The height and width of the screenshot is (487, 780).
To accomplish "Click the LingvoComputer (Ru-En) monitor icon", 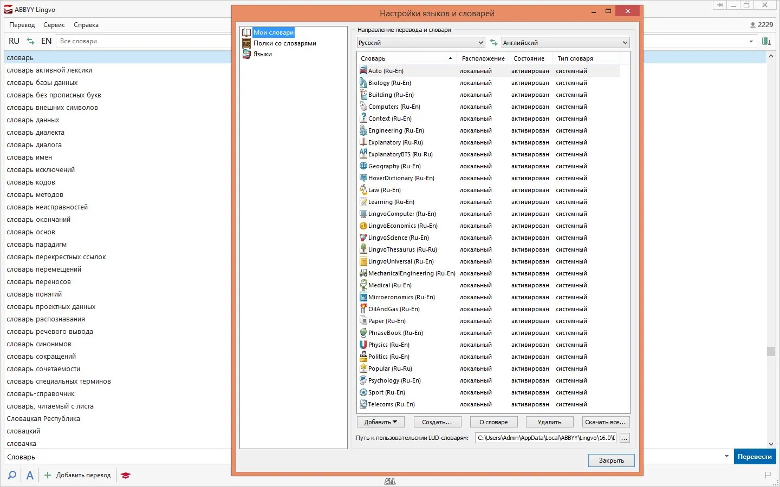I will pos(363,213).
